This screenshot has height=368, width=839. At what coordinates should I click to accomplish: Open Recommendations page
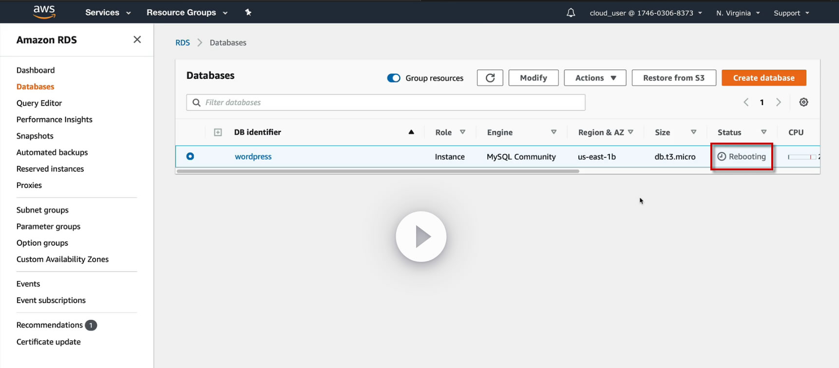pyautogui.click(x=50, y=325)
